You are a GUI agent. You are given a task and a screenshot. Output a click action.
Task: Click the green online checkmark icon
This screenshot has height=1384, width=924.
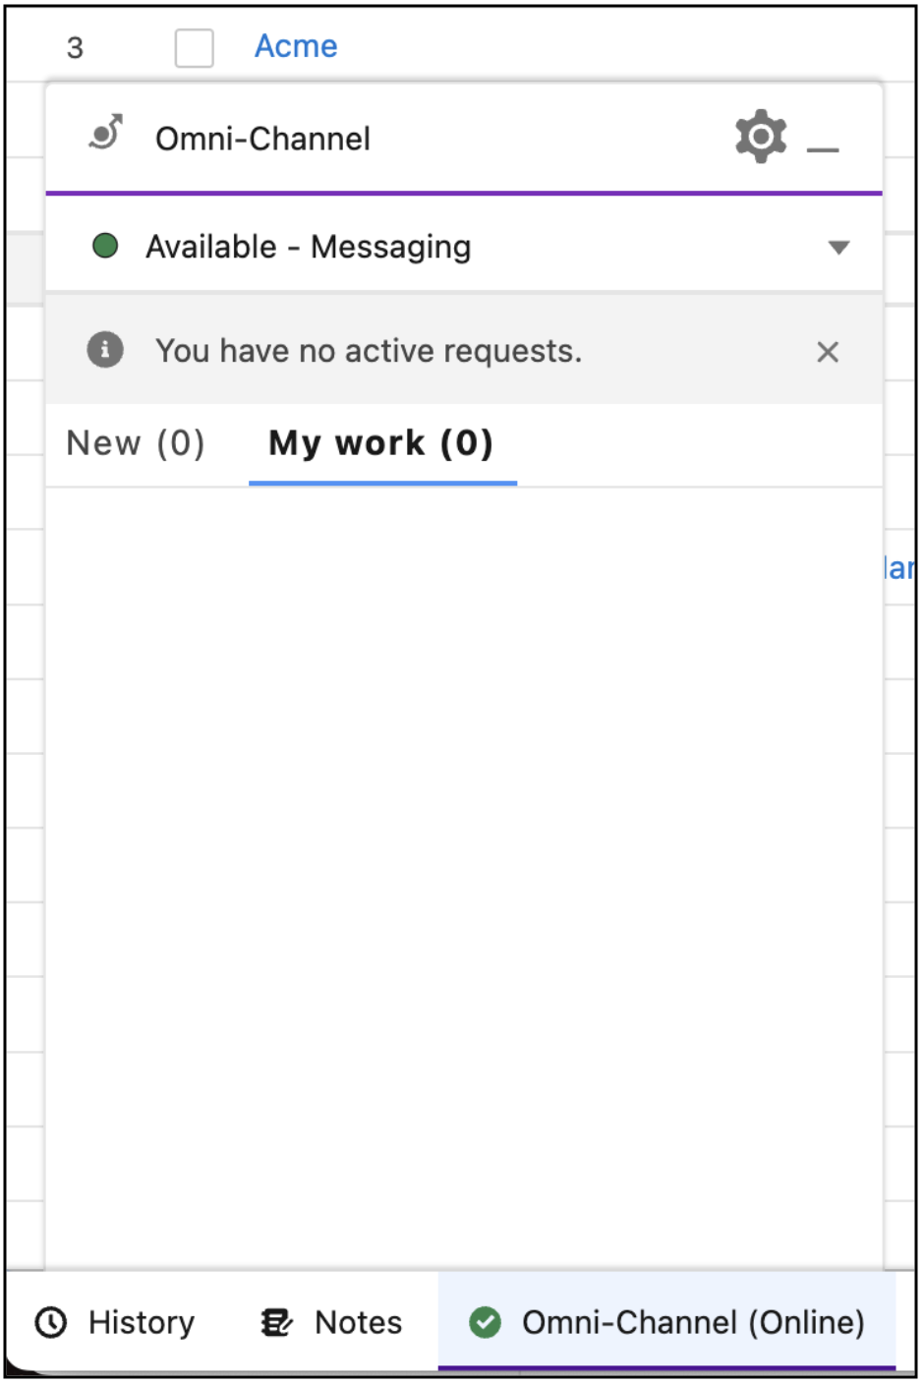tap(485, 1323)
